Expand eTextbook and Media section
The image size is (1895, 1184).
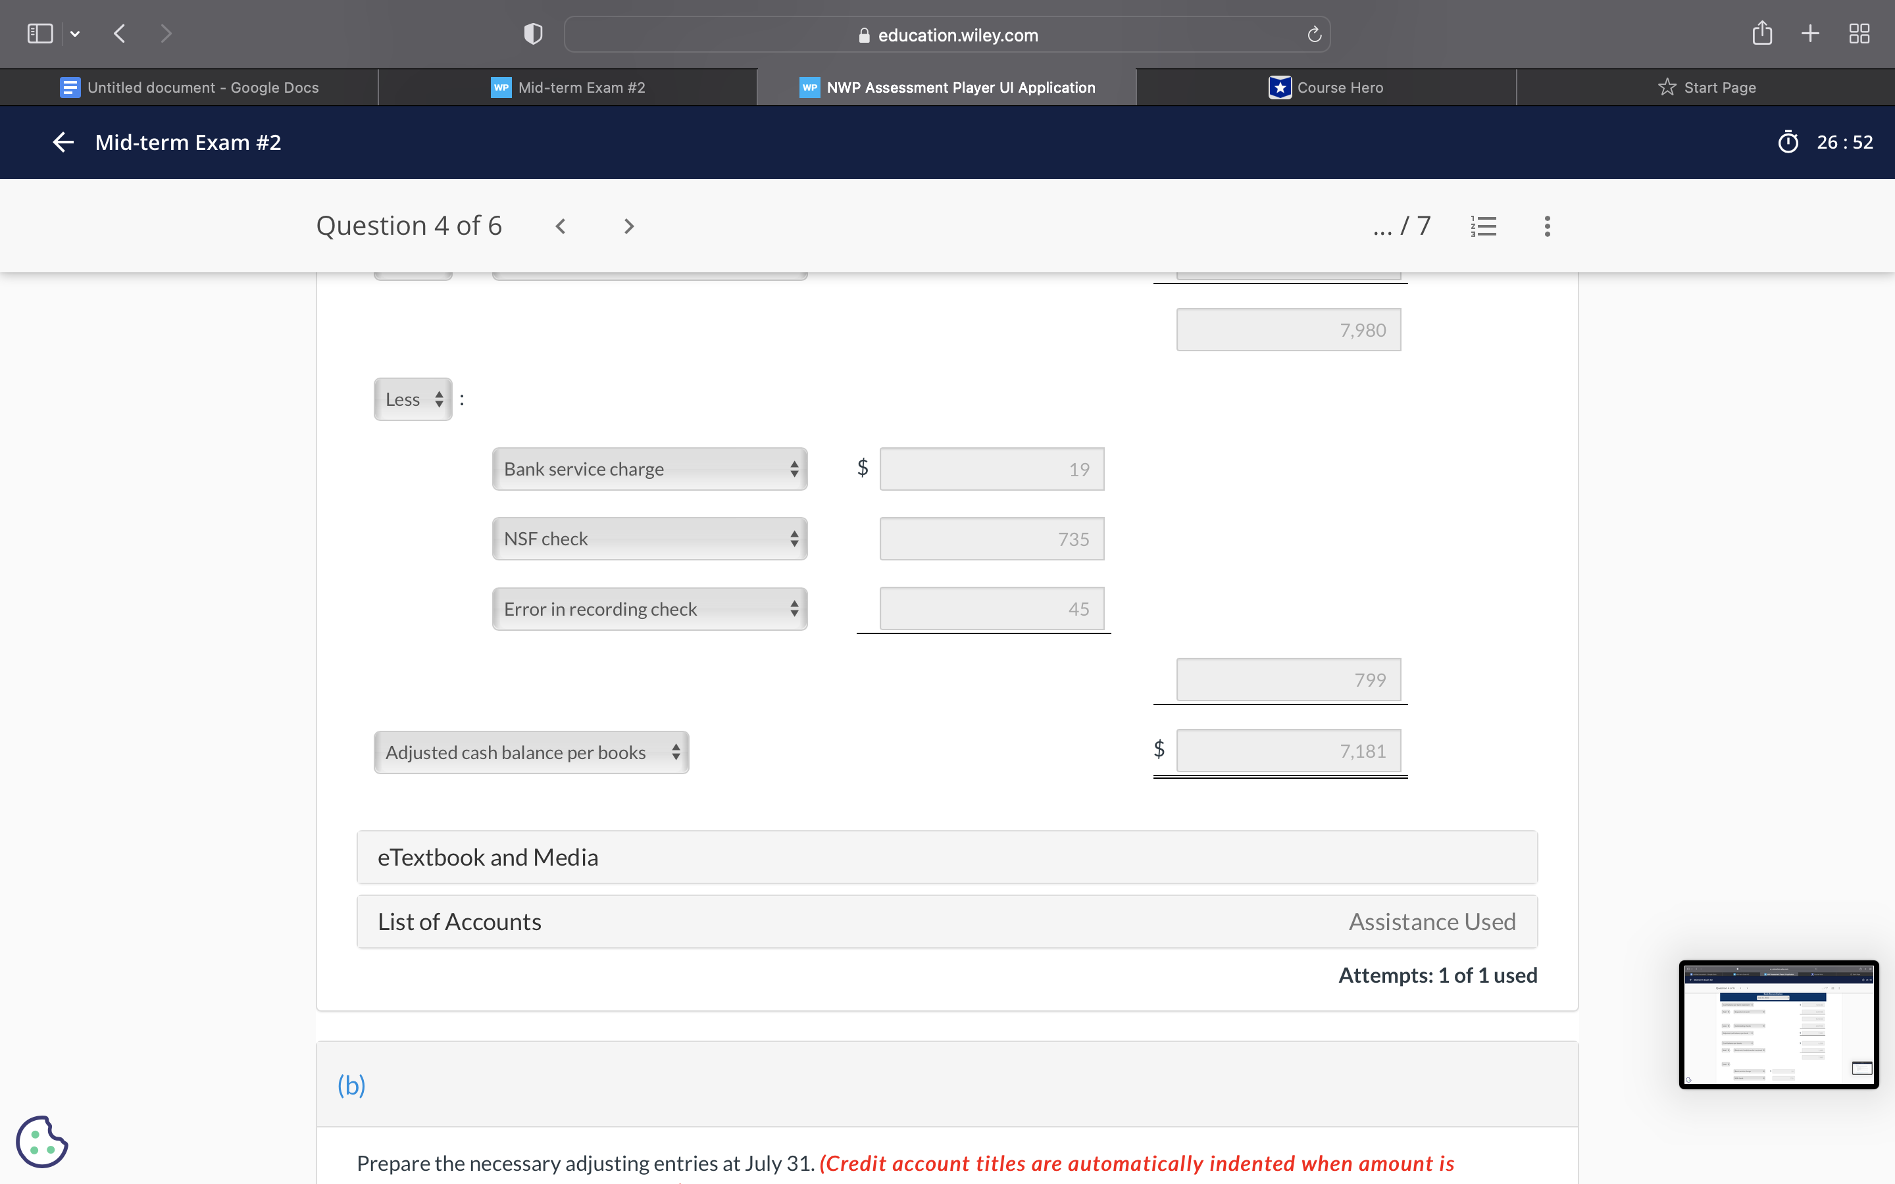coord(947,858)
